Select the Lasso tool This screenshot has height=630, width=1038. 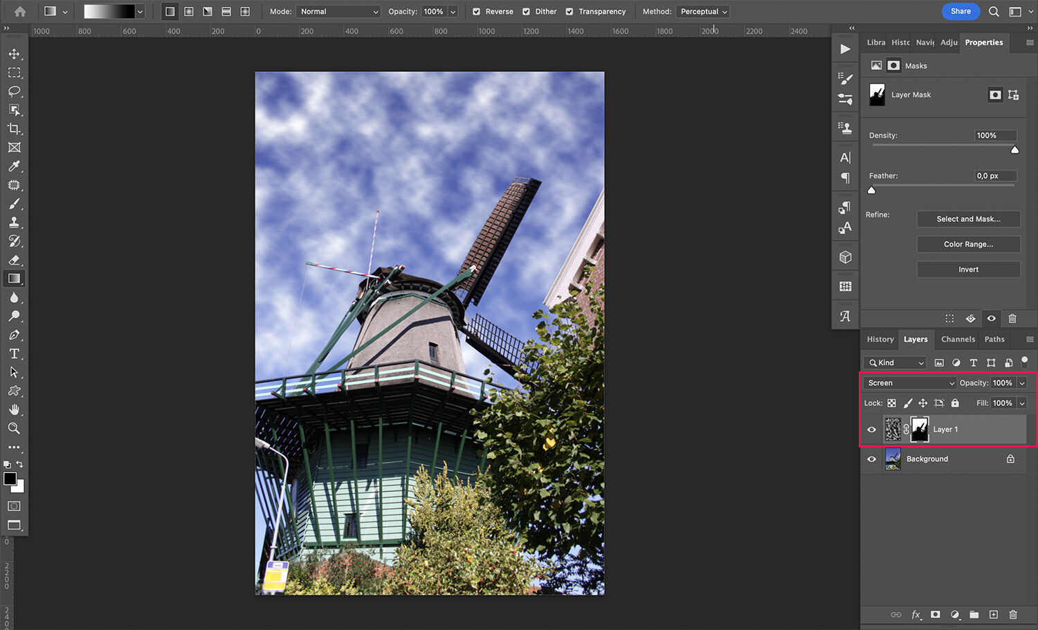pyautogui.click(x=14, y=91)
